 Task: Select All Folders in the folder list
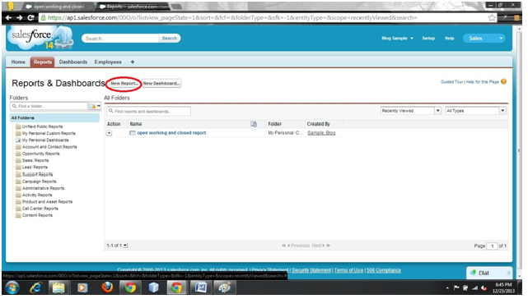click(54, 118)
